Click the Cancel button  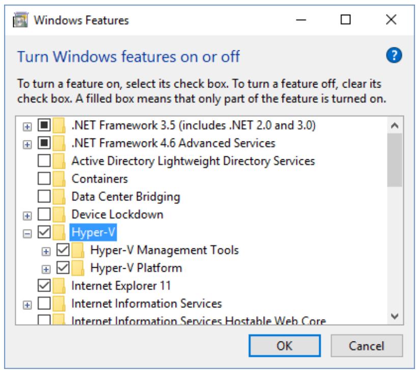[367, 346]
